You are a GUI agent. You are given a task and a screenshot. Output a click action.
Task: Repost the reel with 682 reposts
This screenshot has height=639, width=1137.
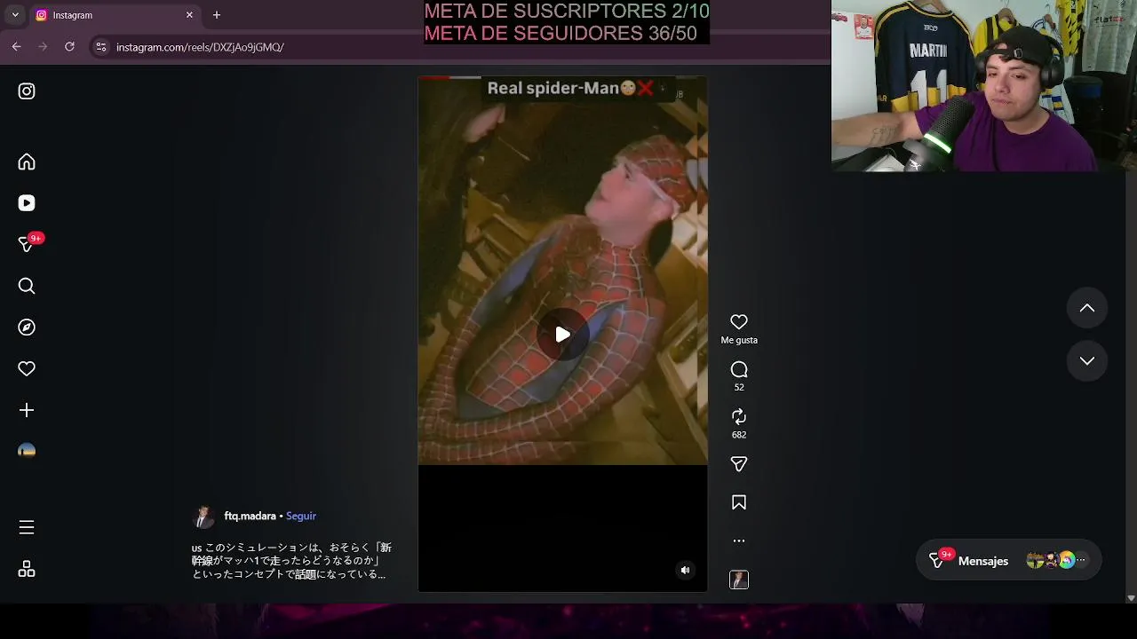[x=739, y=416]
